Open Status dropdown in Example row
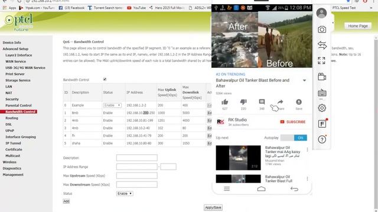378x212 pixels. click(x=112, y=105)
